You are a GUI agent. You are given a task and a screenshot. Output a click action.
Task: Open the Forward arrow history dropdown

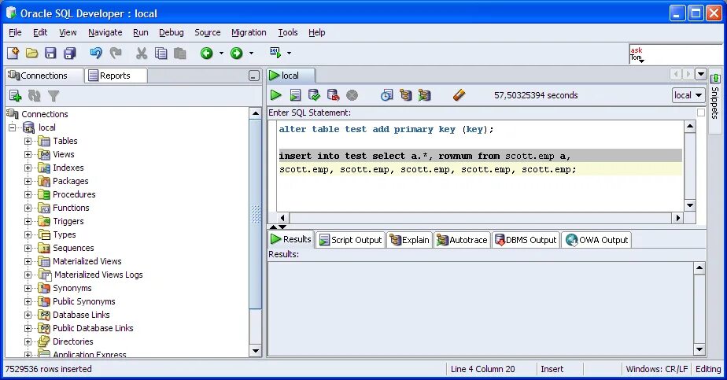251,53
